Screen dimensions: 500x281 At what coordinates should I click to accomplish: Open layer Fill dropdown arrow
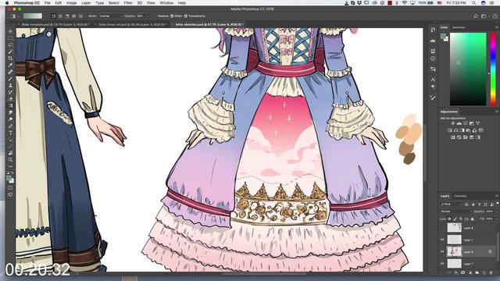pos(497,219)
